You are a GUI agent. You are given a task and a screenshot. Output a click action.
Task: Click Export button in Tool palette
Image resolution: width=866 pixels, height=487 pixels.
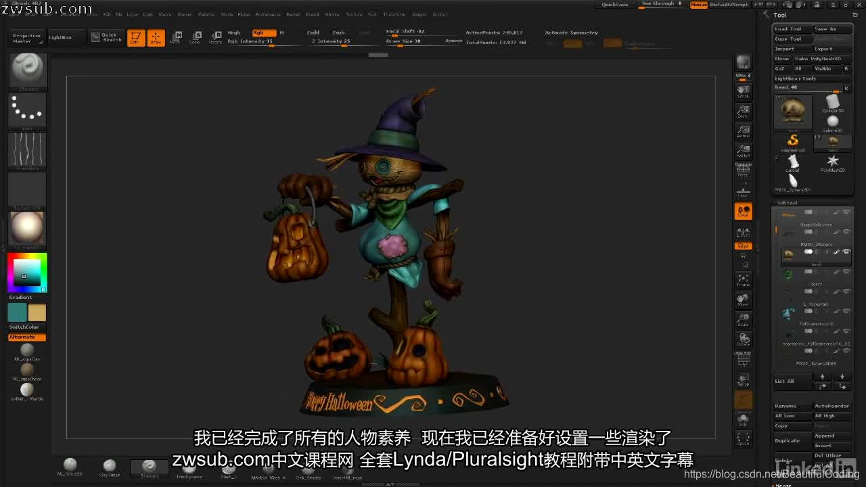(832, 49)
